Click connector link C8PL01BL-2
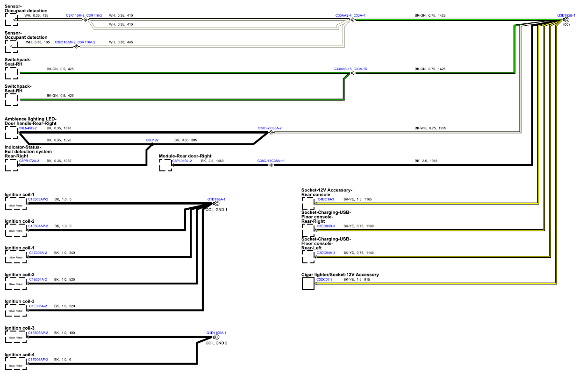 [x=182, y=161]
